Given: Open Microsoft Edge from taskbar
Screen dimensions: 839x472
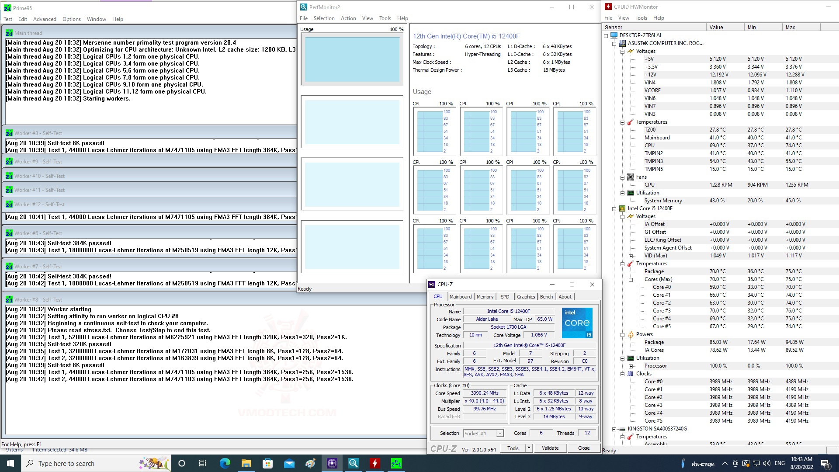Looking at the screenshot, I should [225, 463].
